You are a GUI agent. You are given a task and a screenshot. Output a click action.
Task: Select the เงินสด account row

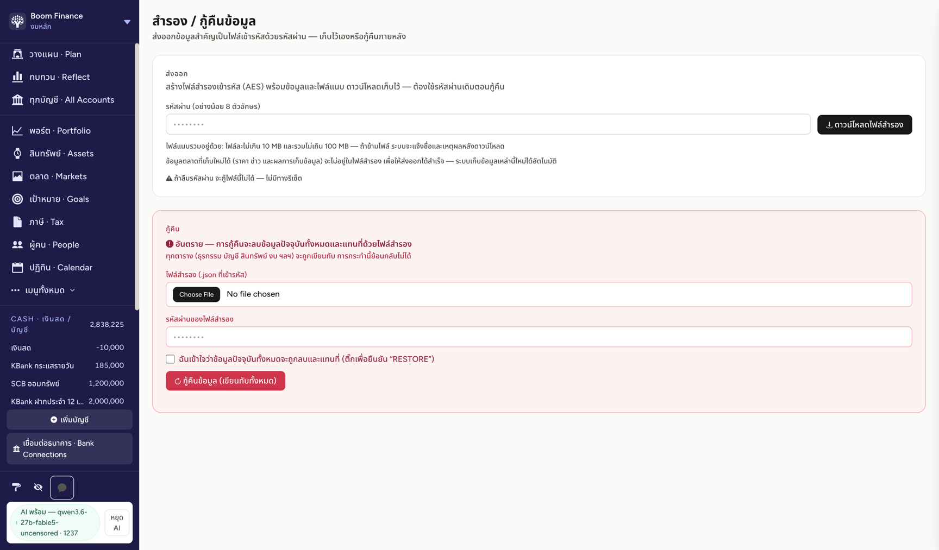[x=67, y=347]
